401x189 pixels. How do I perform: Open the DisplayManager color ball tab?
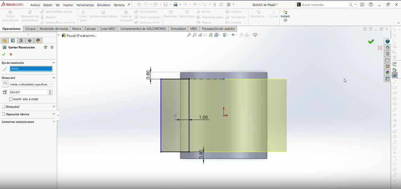point(38,41)
